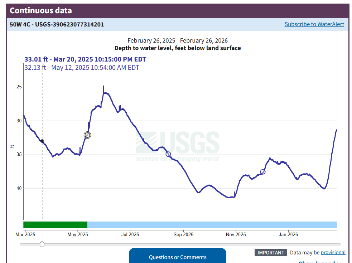352x263 pixels.
Task: Click the green approved-data bar segment
Action: pos(55,225)
